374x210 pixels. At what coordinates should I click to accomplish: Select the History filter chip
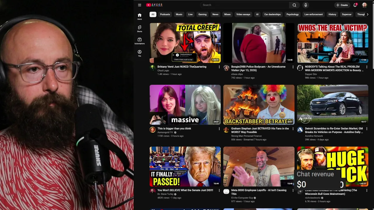point(332,14)
